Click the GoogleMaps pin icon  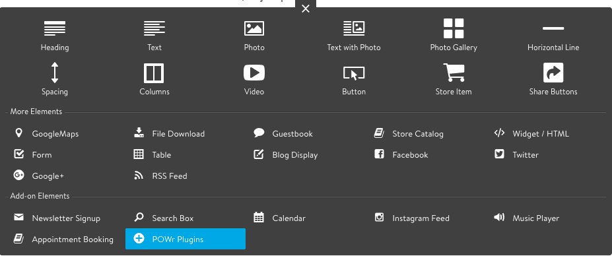[x=18, y=133]
